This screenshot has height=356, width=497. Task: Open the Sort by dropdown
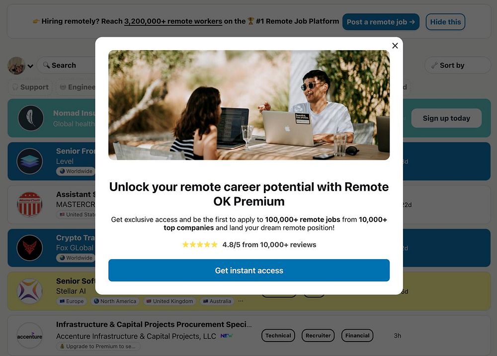point(457,65)
